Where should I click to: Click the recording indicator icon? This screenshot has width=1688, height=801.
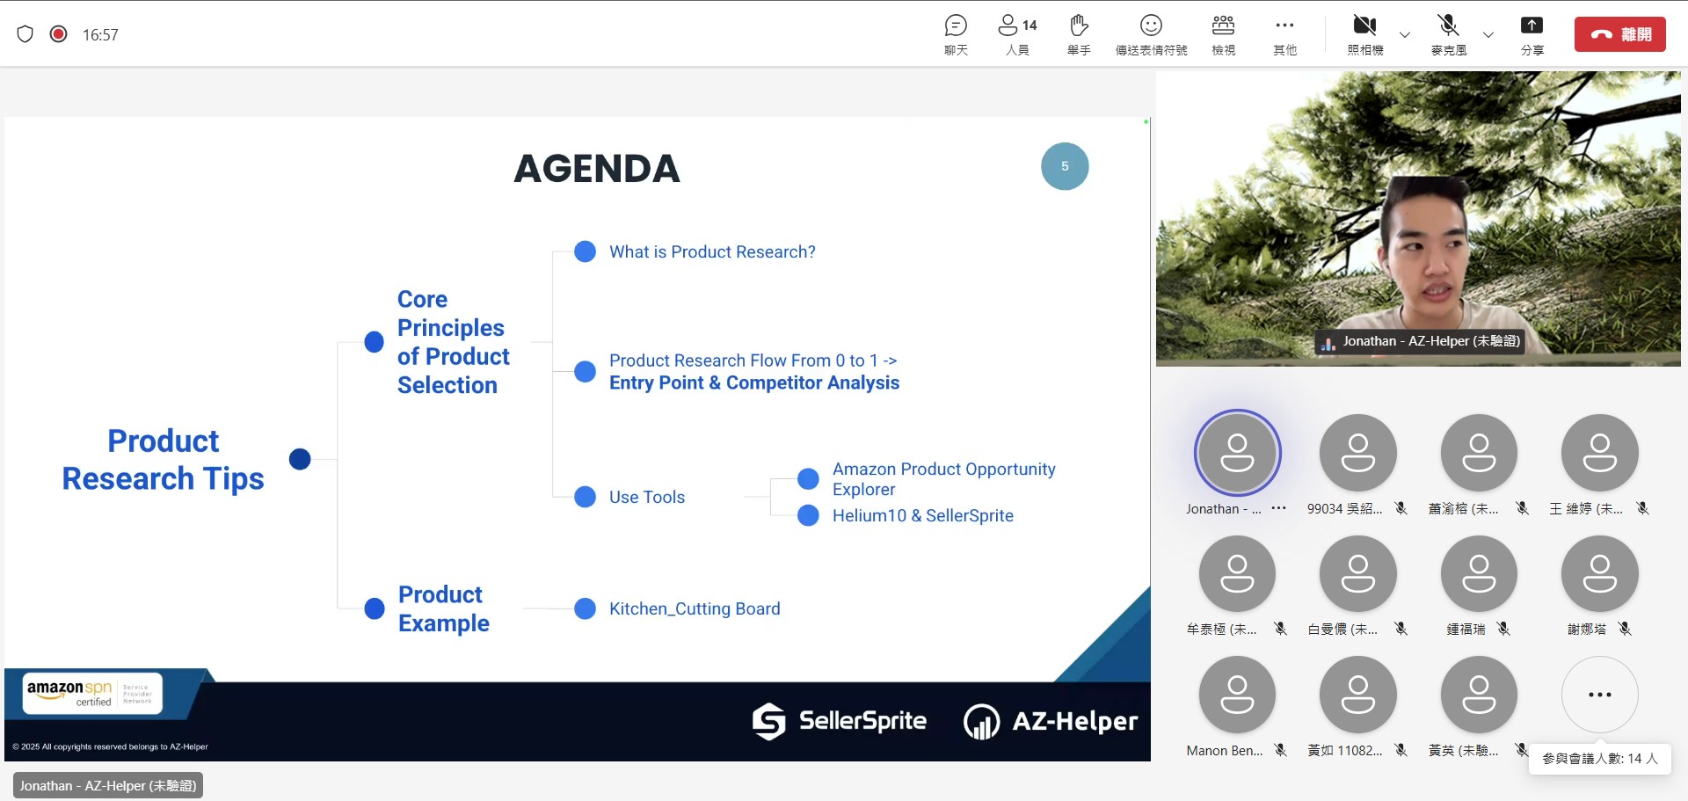(x=59, y=34)
